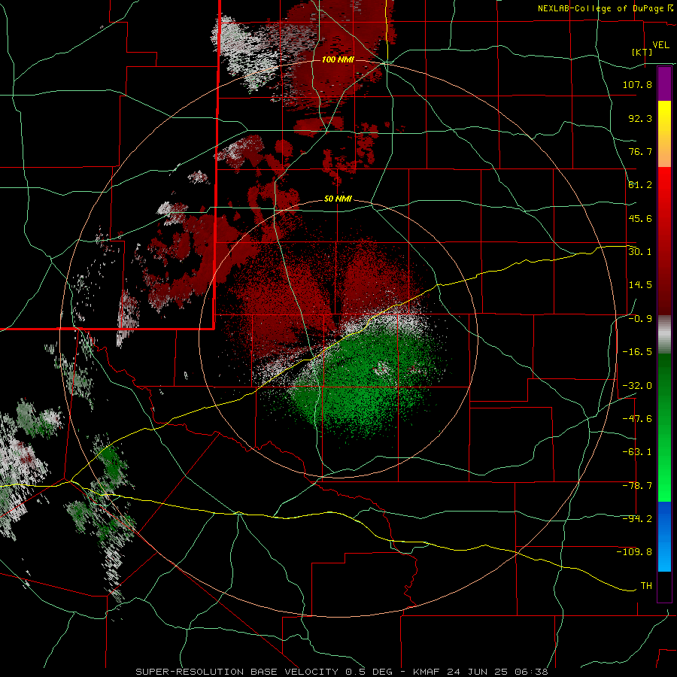677x677 pixels.
Task: Click the Super-Resolution Base Velocity caption
Action: (342, 672)
